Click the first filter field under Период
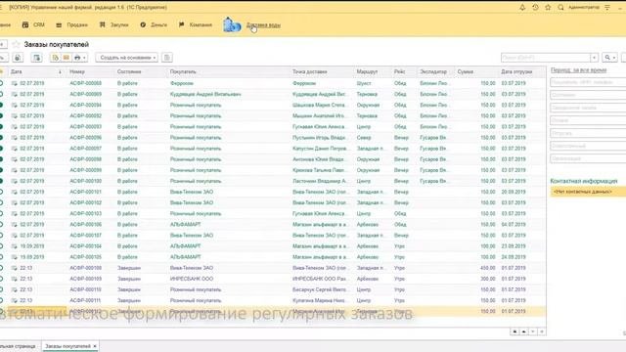The width and height of the screenshot is (626, 352). click(588, 82)
